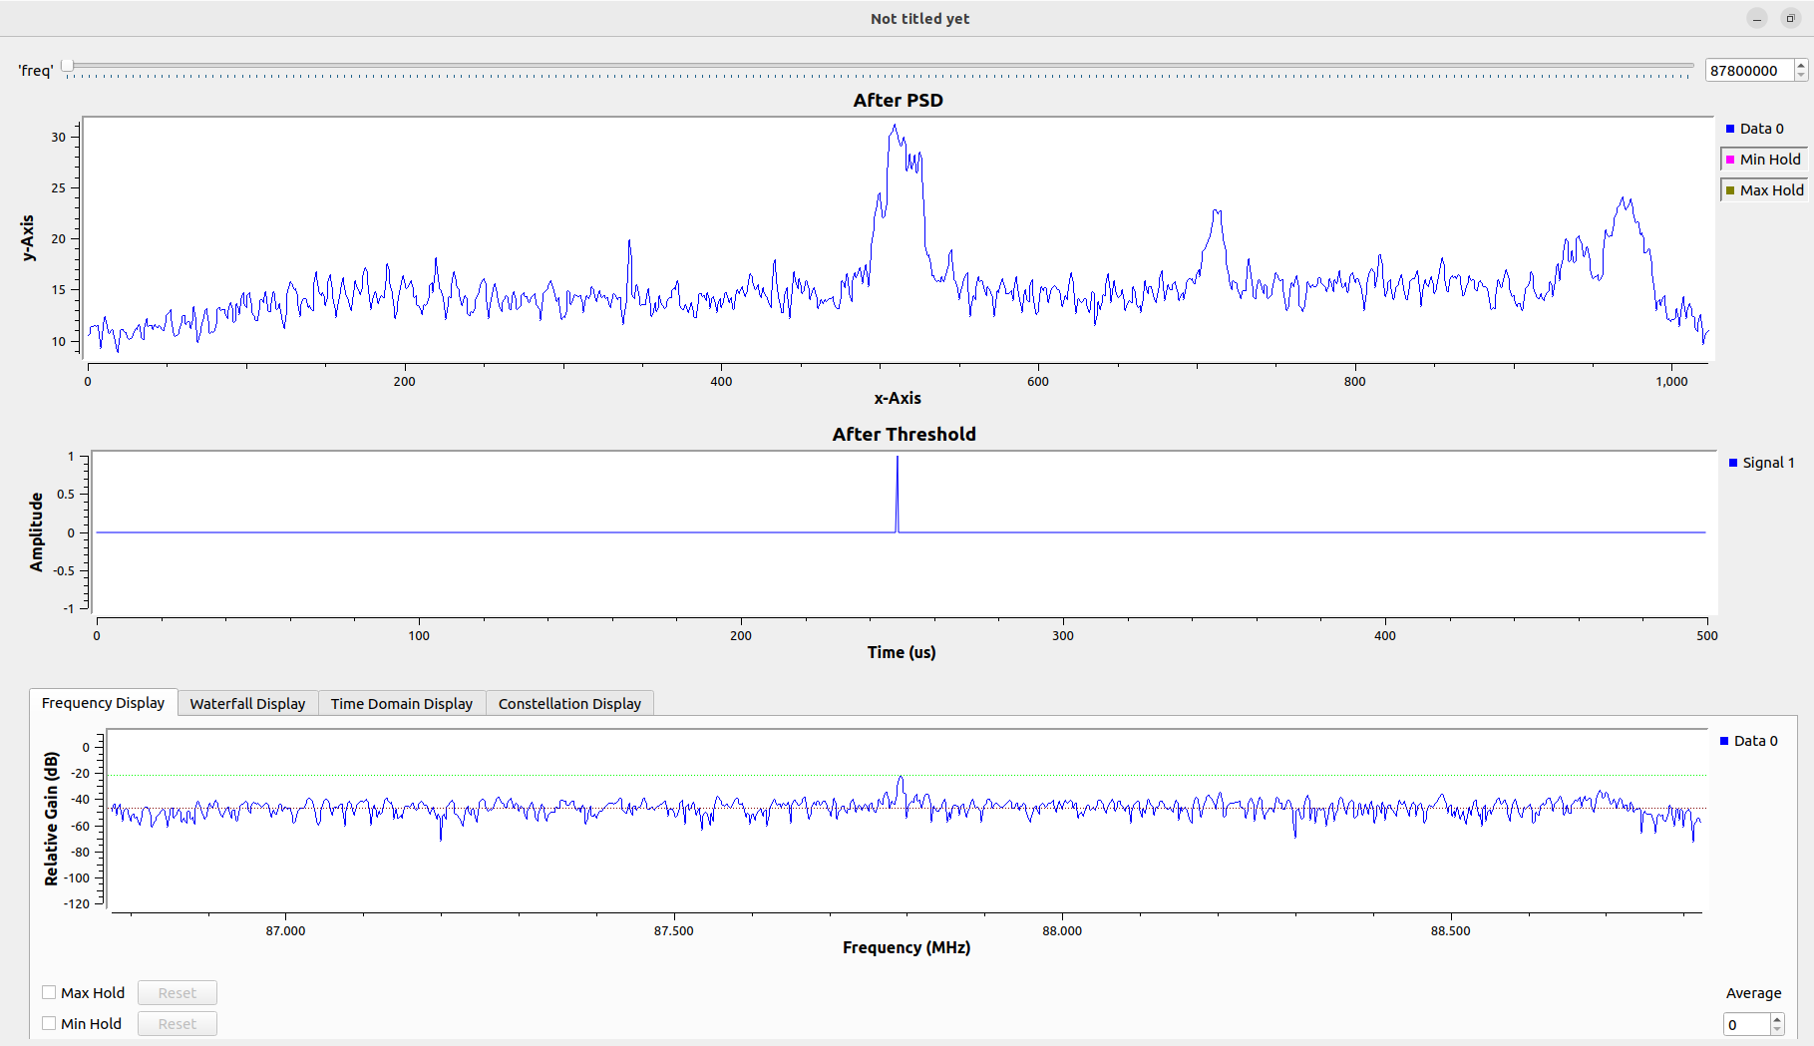
Task: Click the Amplitude axis label
Action: 37,531
